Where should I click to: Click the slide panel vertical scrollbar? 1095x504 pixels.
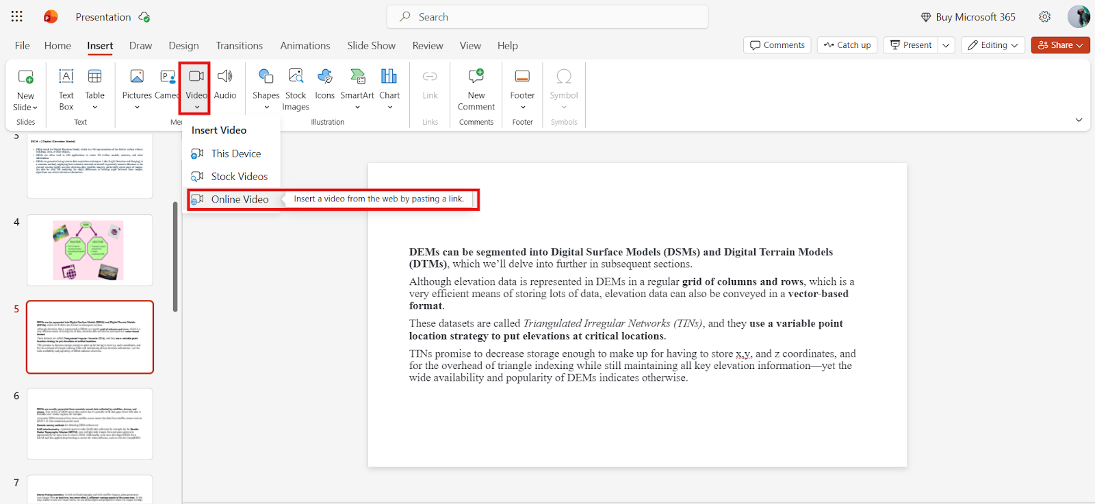click(175, 257)
